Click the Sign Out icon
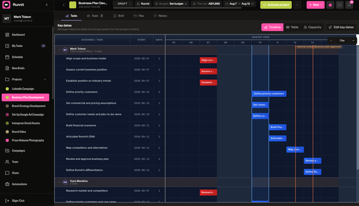The width and height of the screenshot is (359, 206). [x=7, y=201]
